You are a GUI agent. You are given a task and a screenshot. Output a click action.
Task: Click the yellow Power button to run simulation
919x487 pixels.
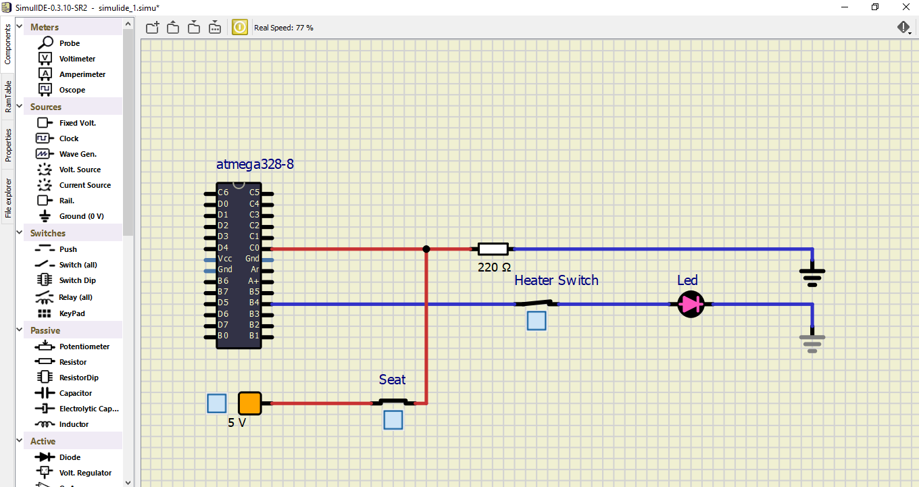239,27
